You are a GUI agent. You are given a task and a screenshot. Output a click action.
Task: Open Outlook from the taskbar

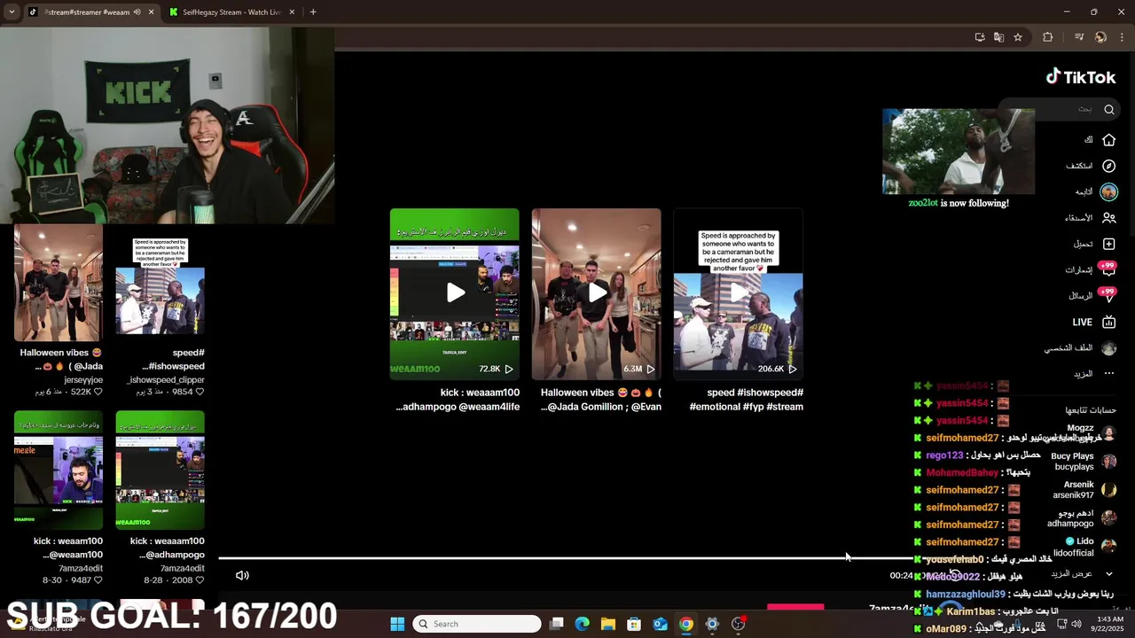tap(660, 624)
